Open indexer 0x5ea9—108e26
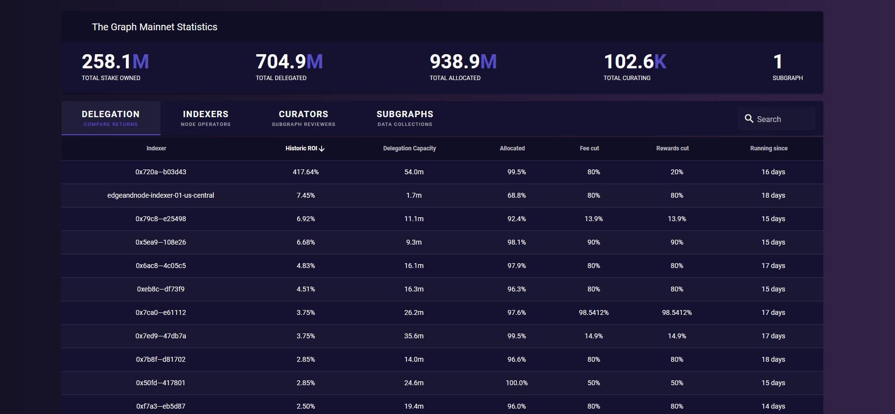The image size is (895, 414). point(161,242)
